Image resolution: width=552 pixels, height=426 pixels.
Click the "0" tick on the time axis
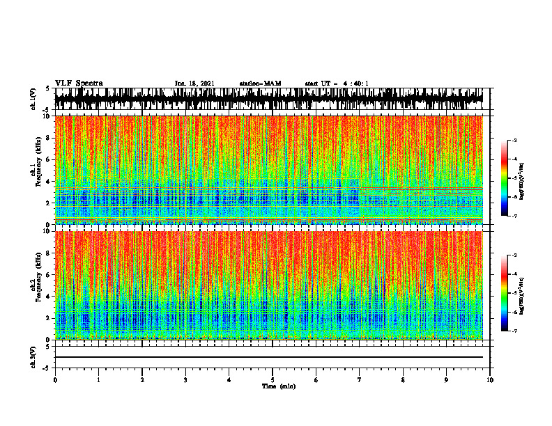[x=55, y=380]
